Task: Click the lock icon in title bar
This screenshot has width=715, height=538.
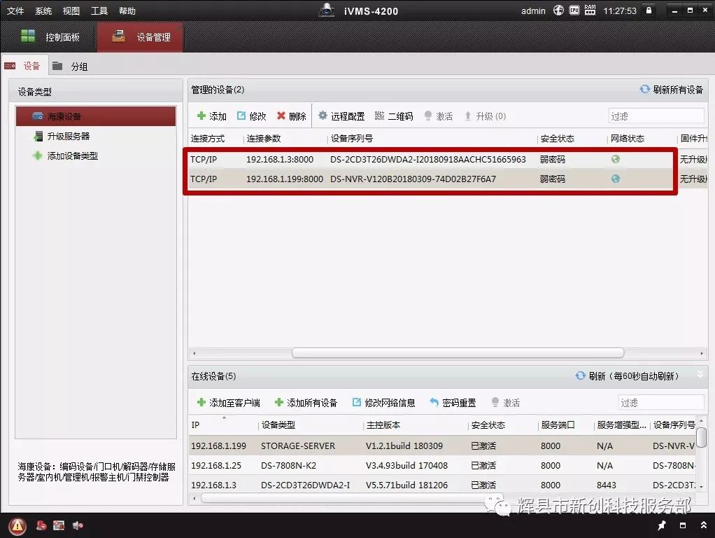Action: coord(649,10)
